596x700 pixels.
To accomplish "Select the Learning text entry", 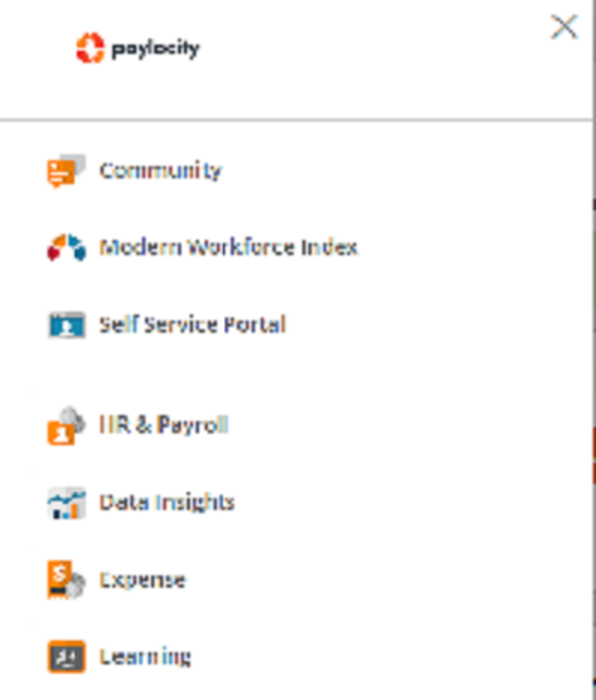I will 145,658.
